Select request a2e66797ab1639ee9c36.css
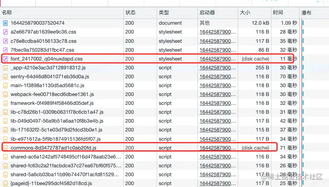Screen dimensions: 329x187 [43, 32]
